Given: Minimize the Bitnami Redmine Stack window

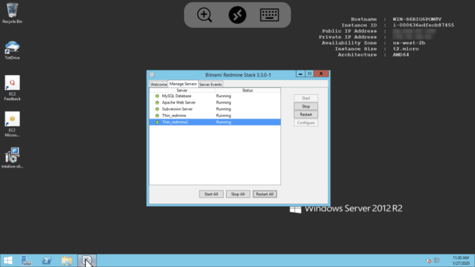Looking at the screenshot, I should coord(300,74).
